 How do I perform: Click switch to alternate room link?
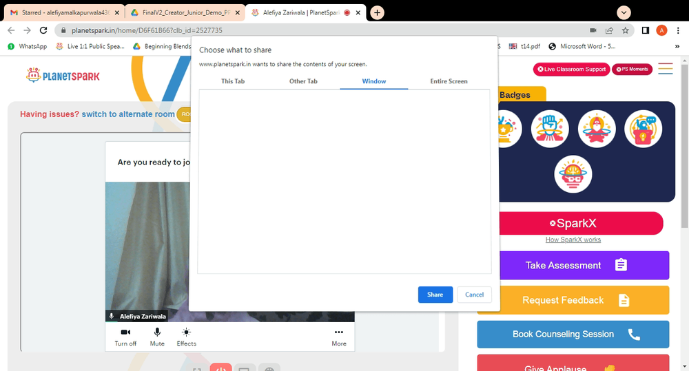(128, 114)
